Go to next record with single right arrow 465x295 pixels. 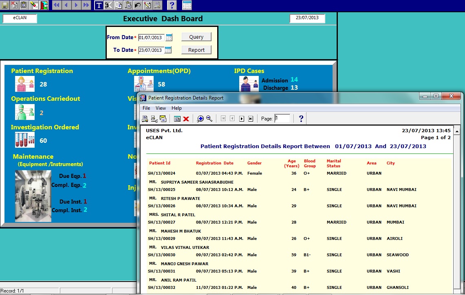point(76,5)
